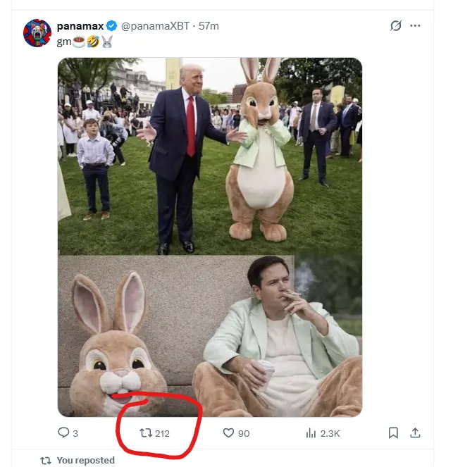Click the share post arrow icon

click(x=415, y=432)
